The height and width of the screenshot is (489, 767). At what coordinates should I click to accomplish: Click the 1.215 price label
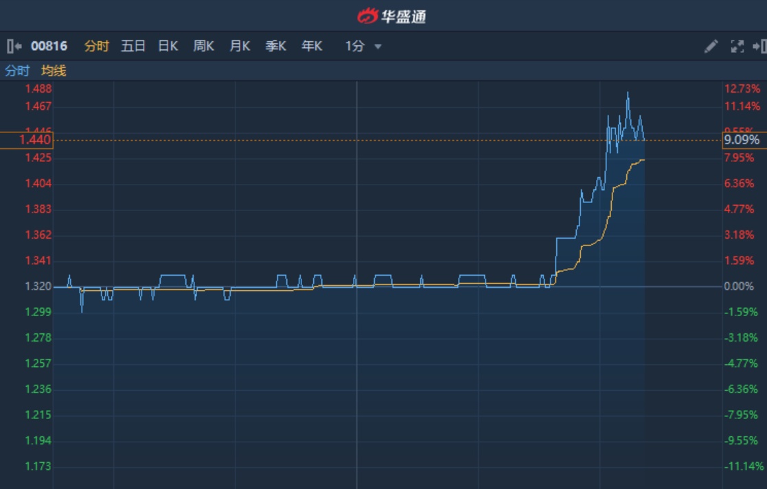tap(38, 415)
